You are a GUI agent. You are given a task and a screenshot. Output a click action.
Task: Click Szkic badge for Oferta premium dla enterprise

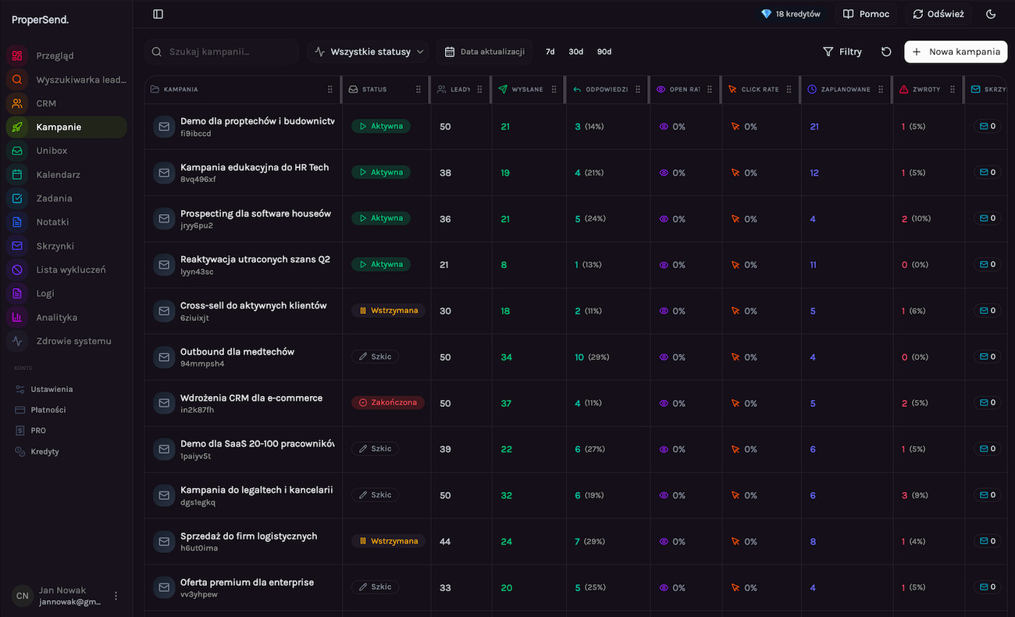point(376,587)
